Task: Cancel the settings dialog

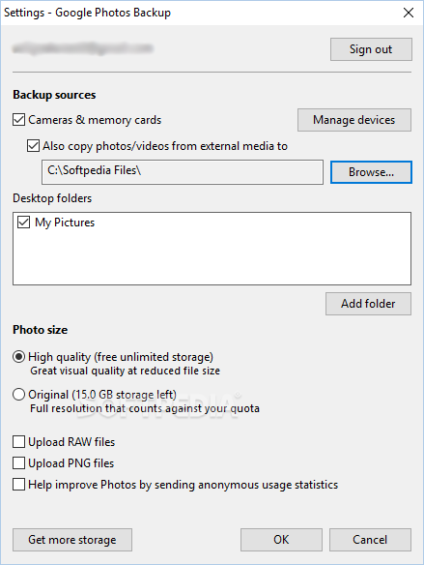Action: pos(370,540)
